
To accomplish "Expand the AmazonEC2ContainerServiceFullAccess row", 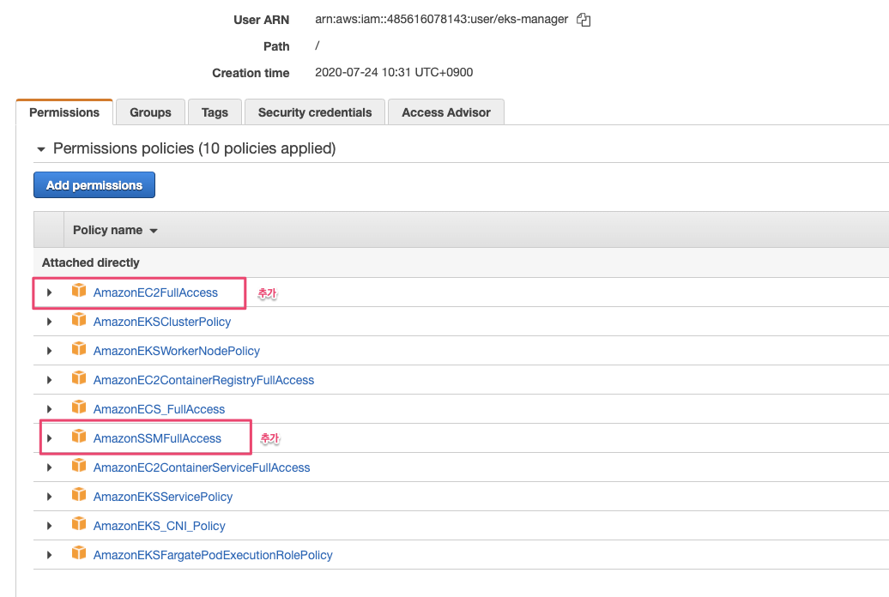I will (x=49, y=467).
